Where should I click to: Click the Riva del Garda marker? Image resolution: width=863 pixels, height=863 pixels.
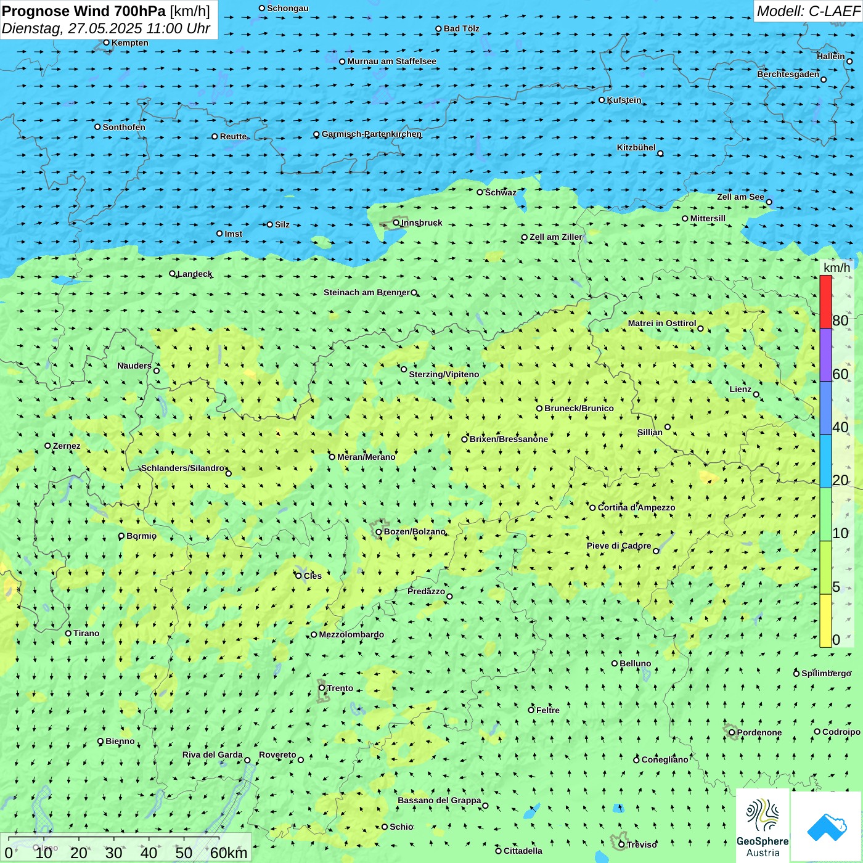point(248,760)
